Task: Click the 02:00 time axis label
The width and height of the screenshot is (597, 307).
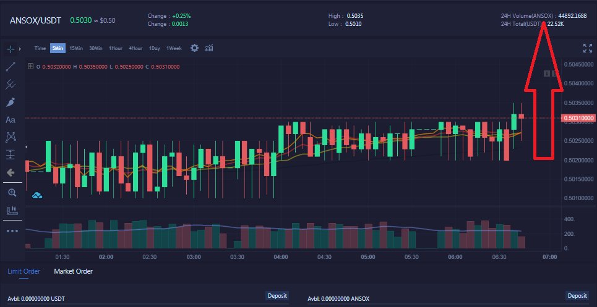Action: click(106, 257)
